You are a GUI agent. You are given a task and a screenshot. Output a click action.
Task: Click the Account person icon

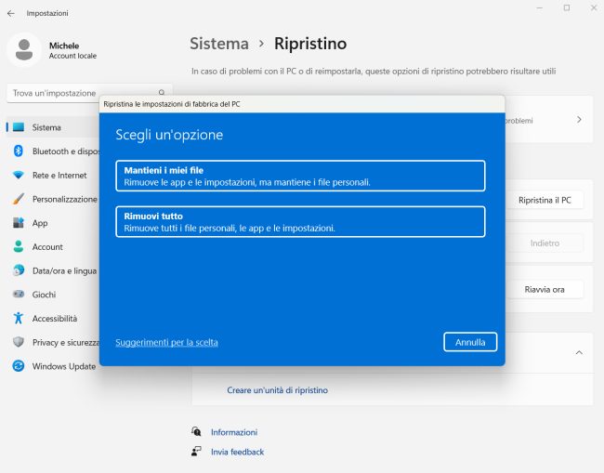pos(18,247)
